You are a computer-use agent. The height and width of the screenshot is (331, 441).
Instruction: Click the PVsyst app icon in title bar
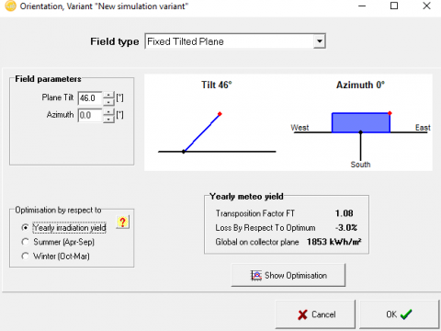pyautogui.click(x=10, y=6)
